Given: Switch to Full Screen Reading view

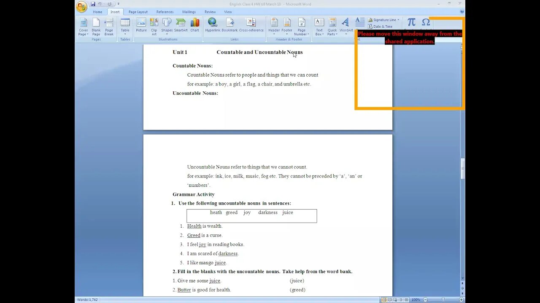Looking at the screenshot, I should coord(389,300).
